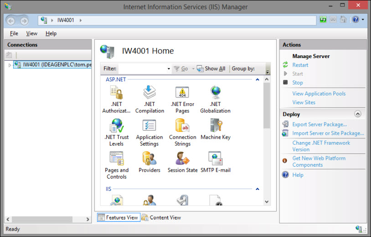Click the Back navigation arrow
371x237 pixels.
point(11,21)
